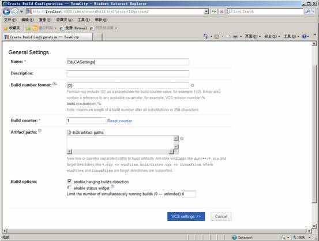Check enable status widget checkbox
The image size is (319, 241).
pos(69,187)
